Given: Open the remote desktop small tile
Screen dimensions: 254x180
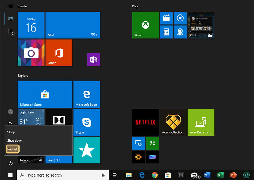Looking at the screenshot, I should point(138,143).
